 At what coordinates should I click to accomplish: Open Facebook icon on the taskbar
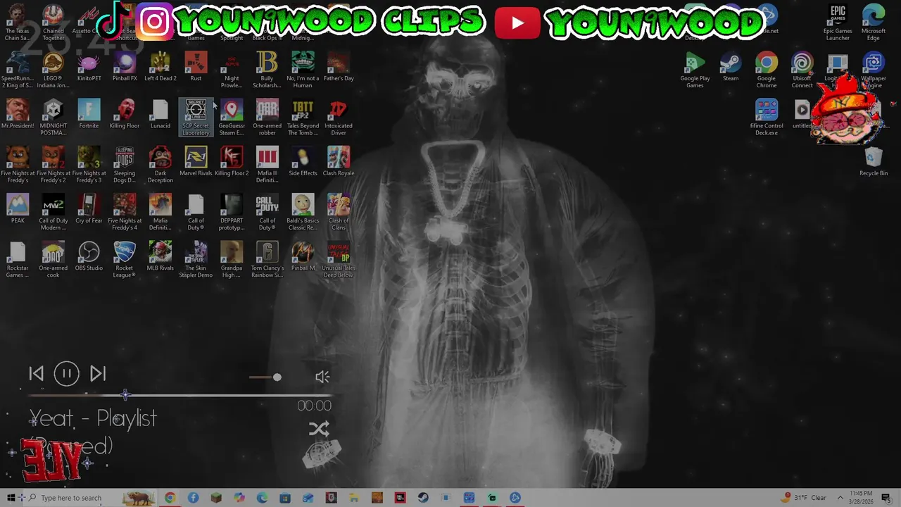tap(193, 498)
